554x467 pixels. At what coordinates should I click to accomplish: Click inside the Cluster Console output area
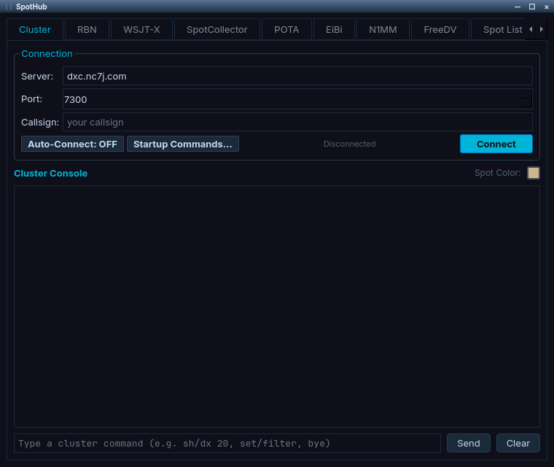point(277,306)
